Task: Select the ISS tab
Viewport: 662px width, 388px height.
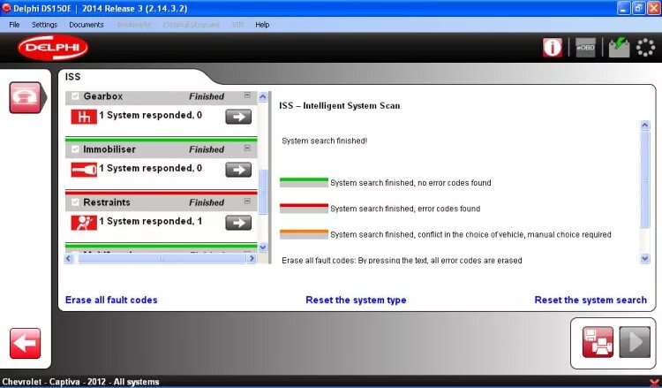Action: (x=72, y=77)
